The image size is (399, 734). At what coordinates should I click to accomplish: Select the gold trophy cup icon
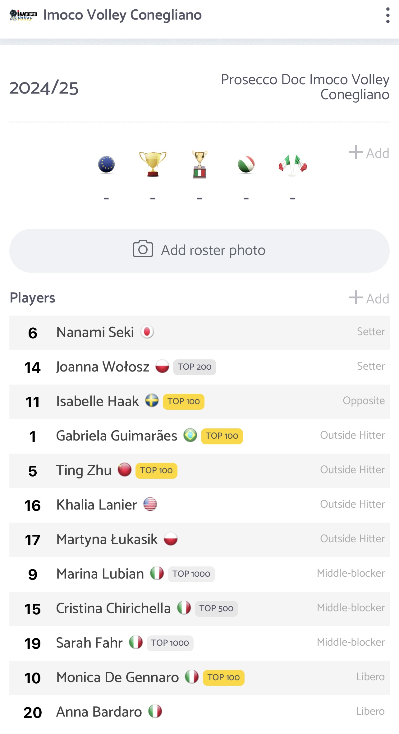pos(153,164)
